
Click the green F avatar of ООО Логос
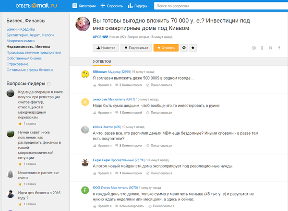click(x=85, y=190)
